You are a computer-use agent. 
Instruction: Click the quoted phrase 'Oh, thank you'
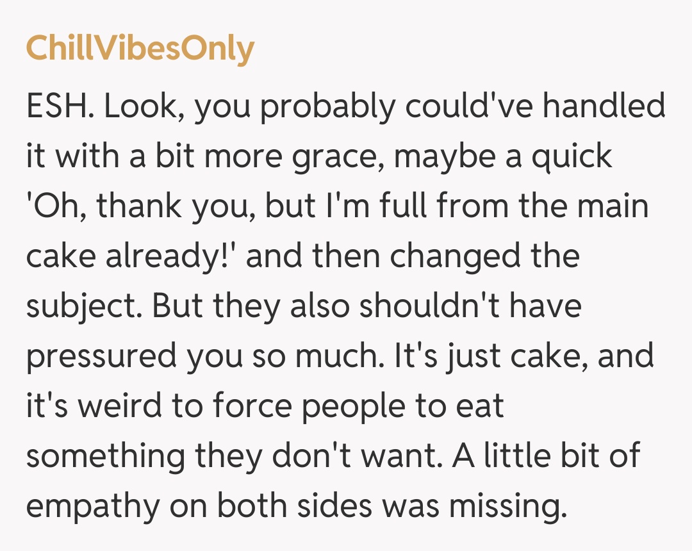115,206
